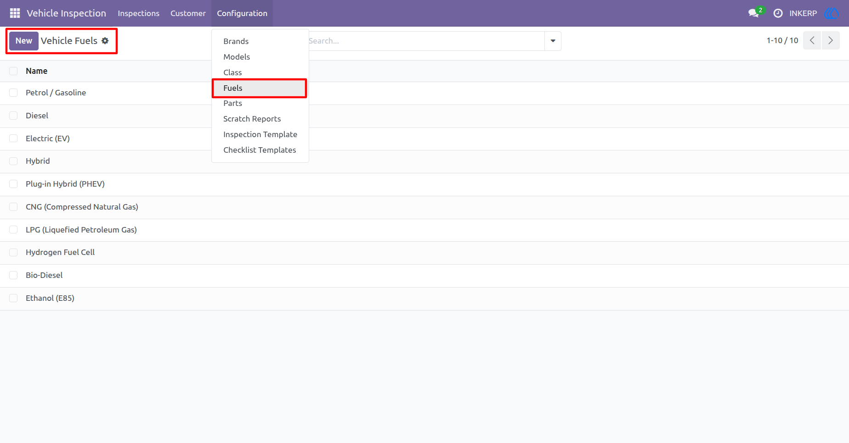Toggle the Ethanol (E85) checkbox

13,298
